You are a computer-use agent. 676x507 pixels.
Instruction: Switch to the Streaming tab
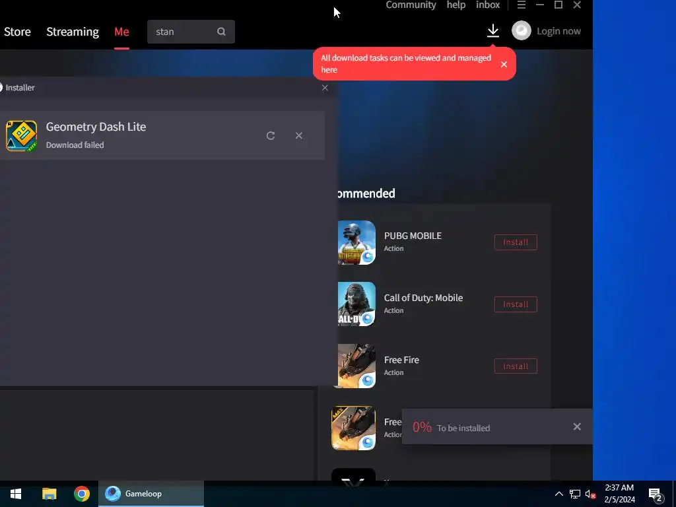tap(73, 32)
